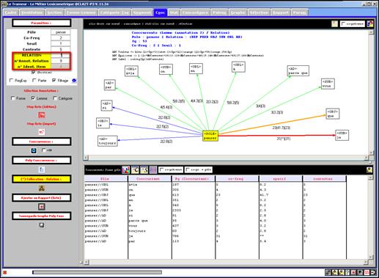Uncheck the Lemme annotation checkbox
Screen dimensions: 379x278
pyautogui.click(x=33, y=98)
